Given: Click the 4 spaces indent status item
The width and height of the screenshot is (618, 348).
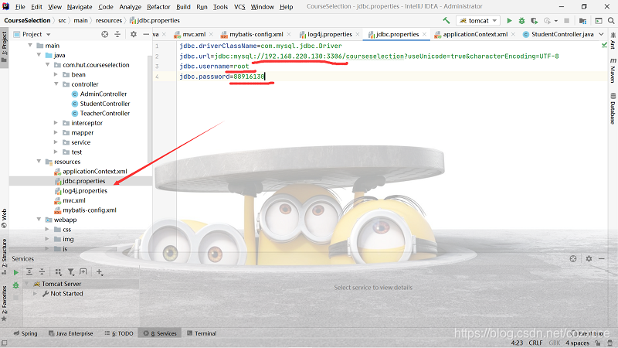Looking at the screenshot, I should [x=577, y=343].
